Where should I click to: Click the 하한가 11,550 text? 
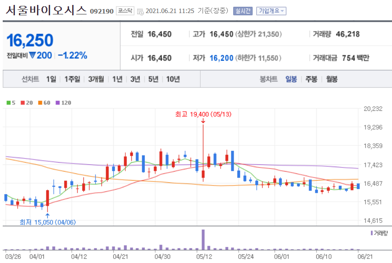coord(258,58)
